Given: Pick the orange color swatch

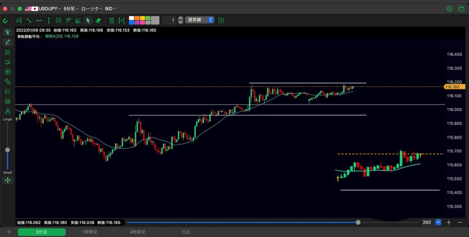Looking at the screenshot, I should [137, 18].
